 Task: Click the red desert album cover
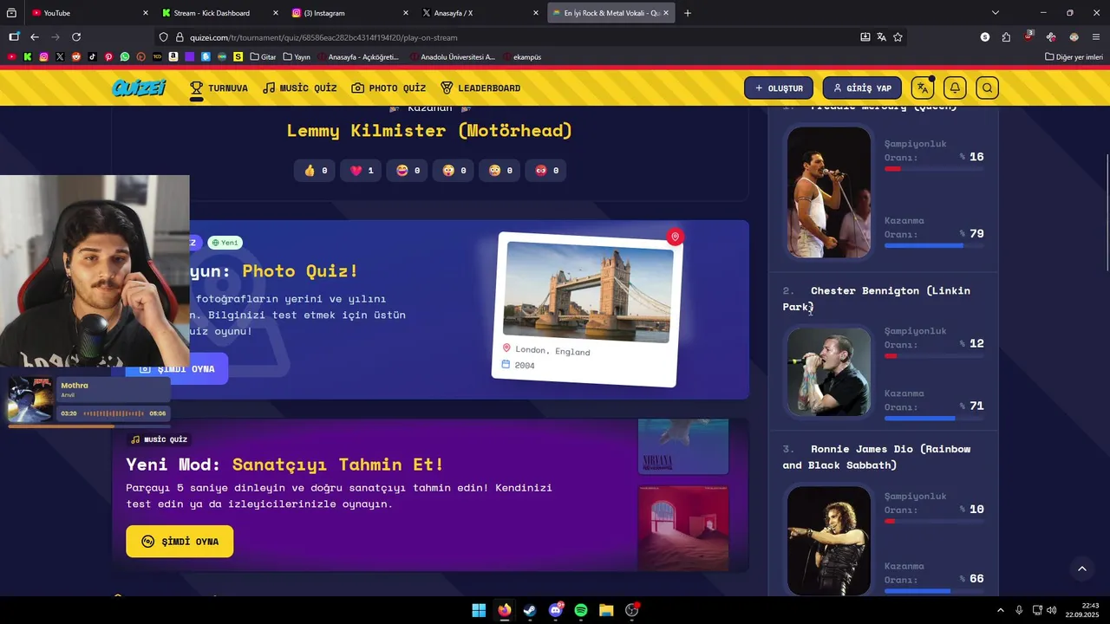(x=682, y=527)
